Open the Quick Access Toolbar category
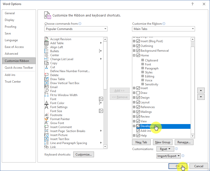This screenshot has width=210, height=171. coord(19,67)
